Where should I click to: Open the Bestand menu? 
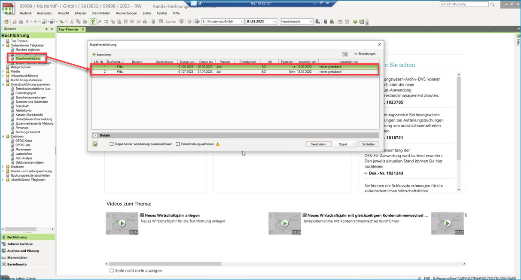(26, 13)
